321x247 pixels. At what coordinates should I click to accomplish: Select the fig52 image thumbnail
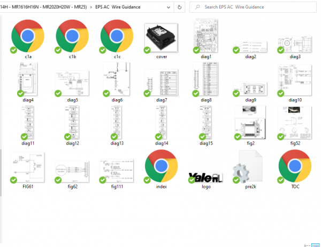click(295, 123)
